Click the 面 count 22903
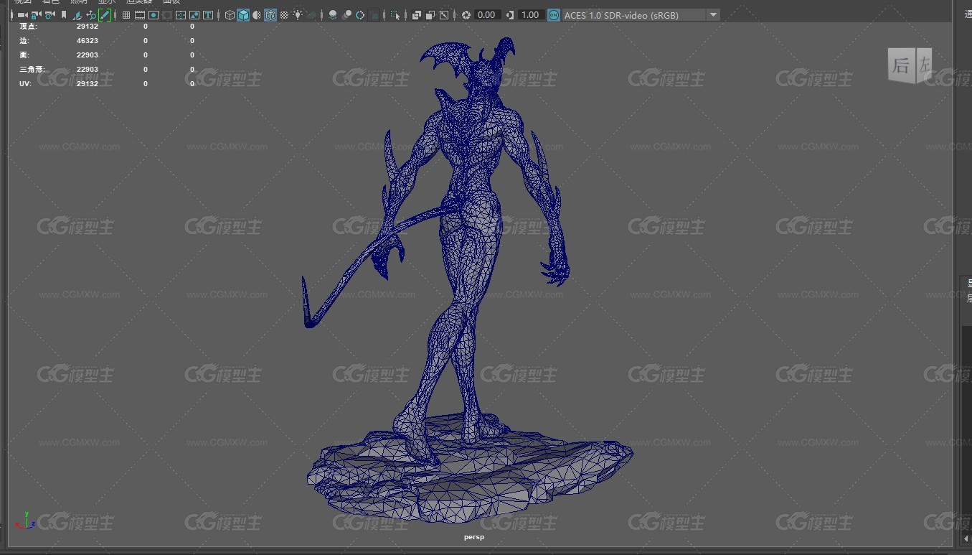Screen dimensions: 972x555 (x=87, y=55)
